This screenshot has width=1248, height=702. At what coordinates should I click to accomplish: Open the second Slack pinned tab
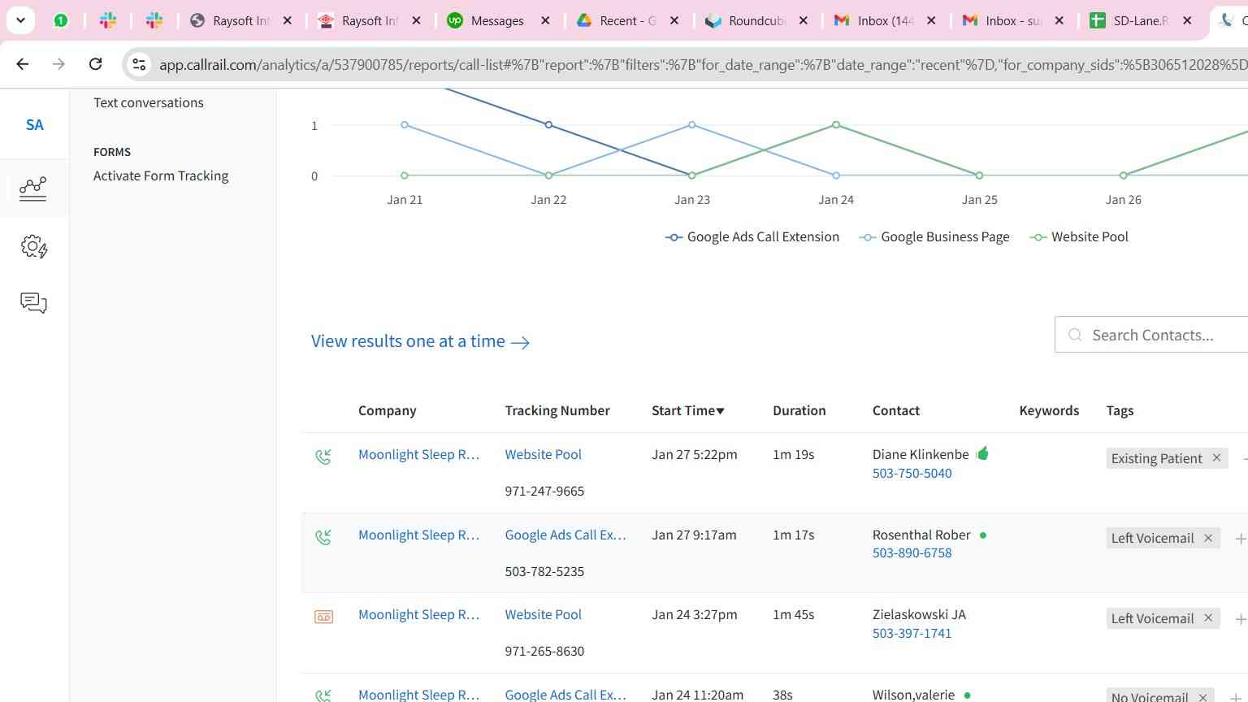[154, 20]
